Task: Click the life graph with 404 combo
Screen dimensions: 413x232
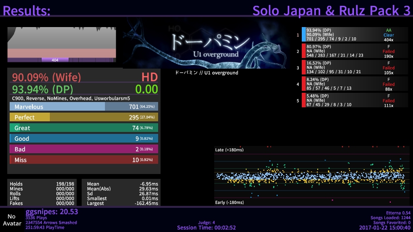Action: [x=61, y=44]
